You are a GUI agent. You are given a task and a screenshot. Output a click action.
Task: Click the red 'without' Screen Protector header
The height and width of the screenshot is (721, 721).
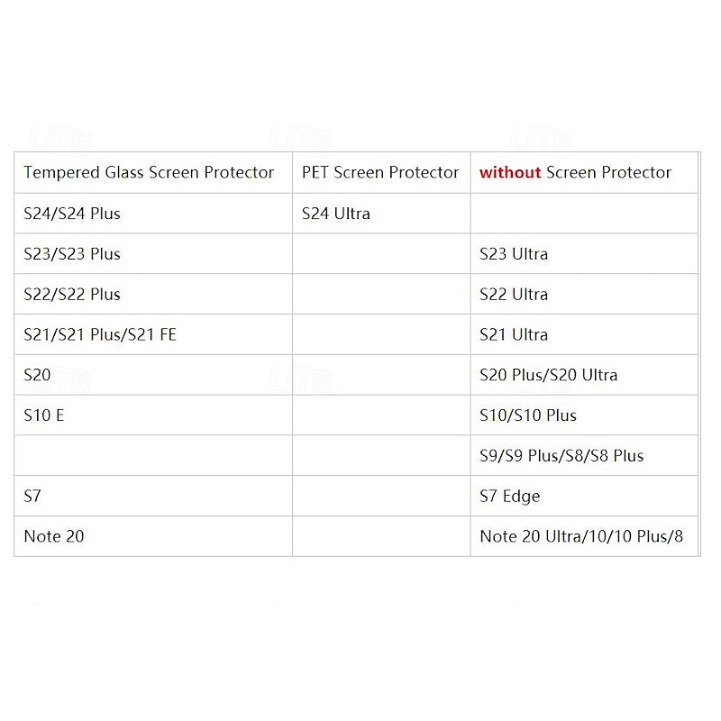pos(575,172)
